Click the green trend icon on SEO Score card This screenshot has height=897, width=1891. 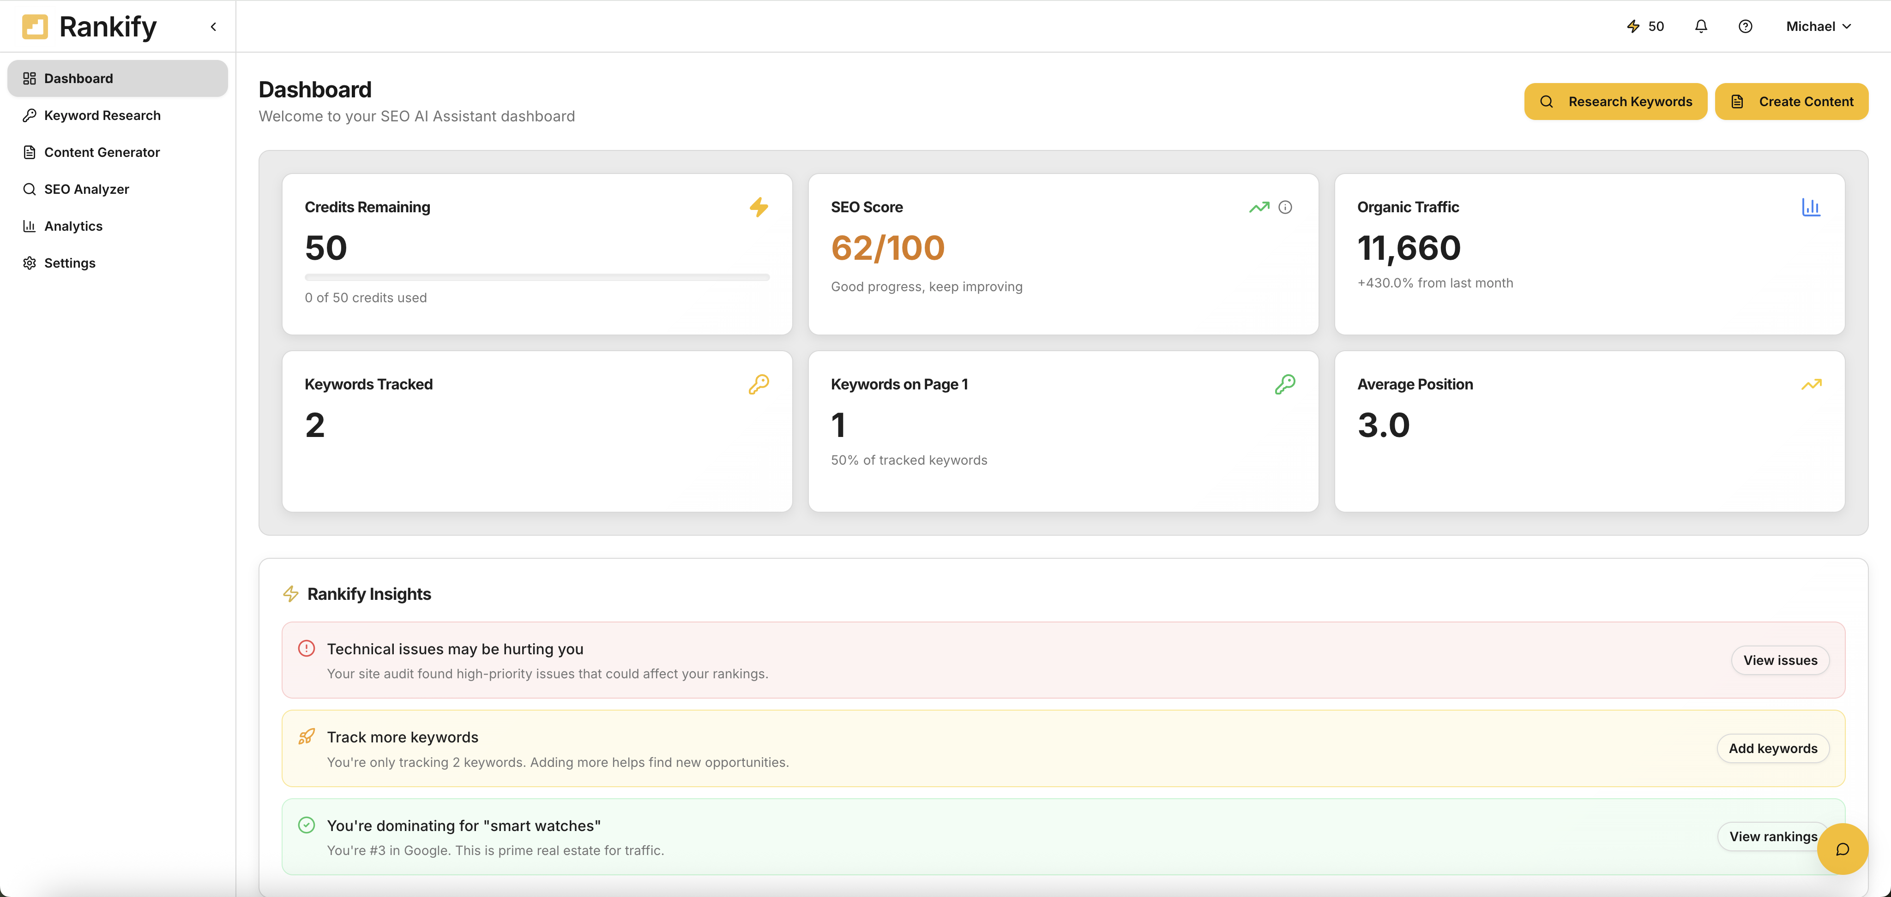coord(1260,207)
